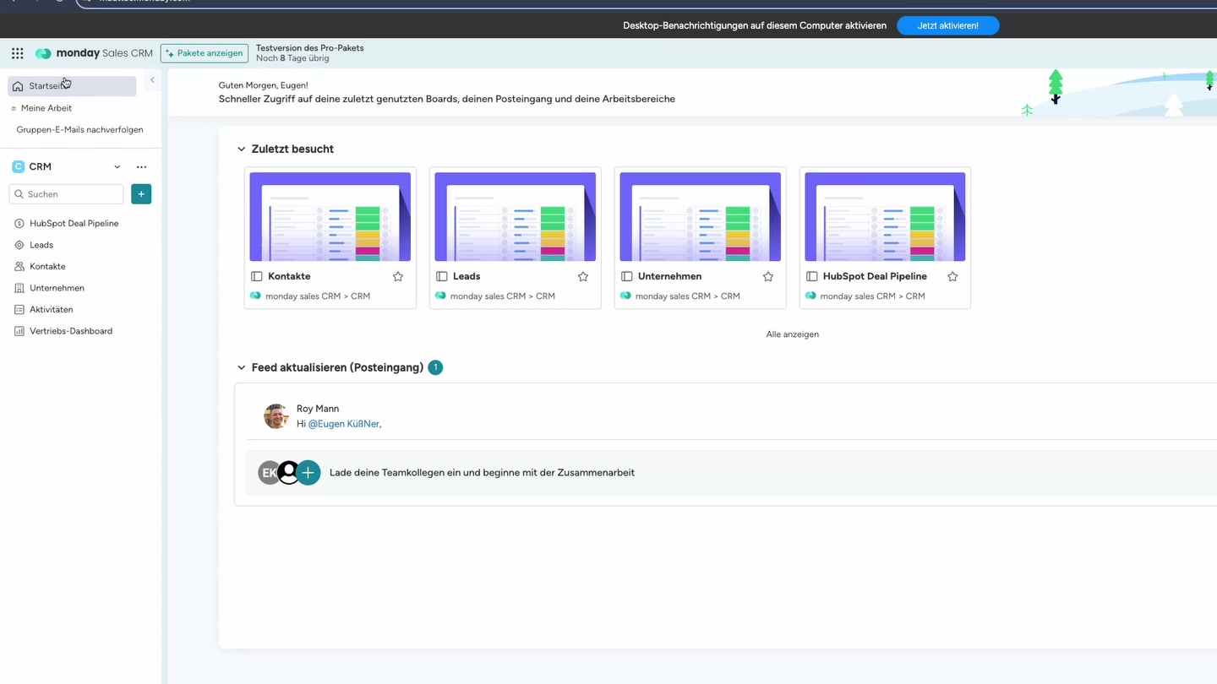
Task: Open the Vertriebs-Dashboard from the sidebar
Action: pyautogui.click(x=70, y=331)
